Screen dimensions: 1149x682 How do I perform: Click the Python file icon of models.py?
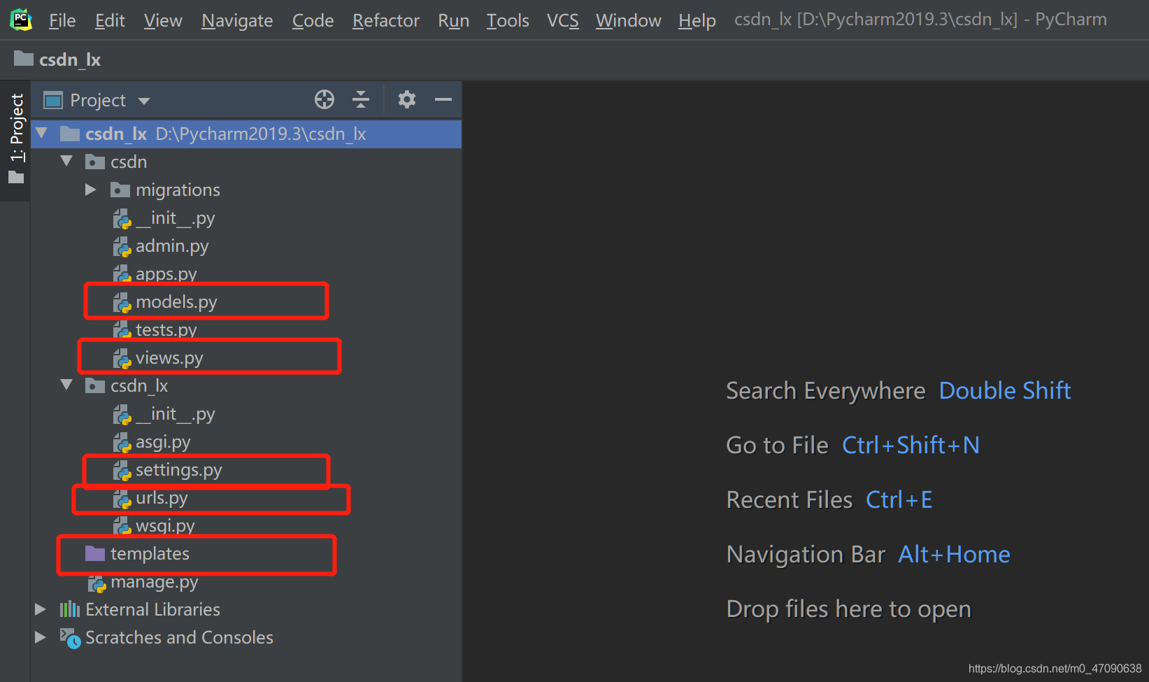click(122, 302)
